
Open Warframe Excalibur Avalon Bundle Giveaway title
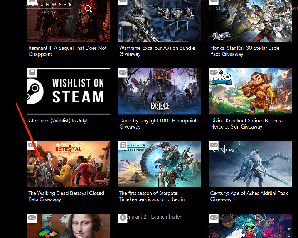coord(157,51)
